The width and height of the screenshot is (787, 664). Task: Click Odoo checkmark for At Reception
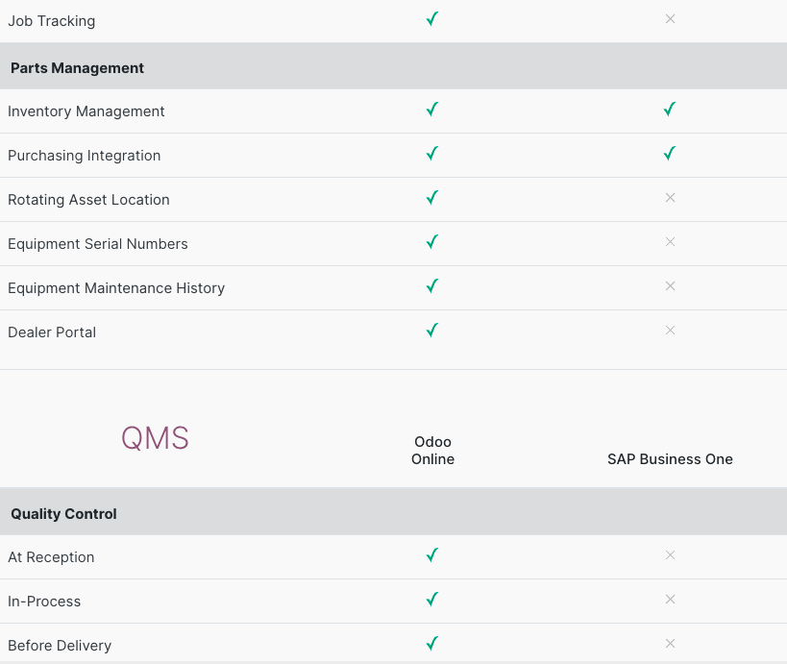pyautogui.click(x=432, y=555)
